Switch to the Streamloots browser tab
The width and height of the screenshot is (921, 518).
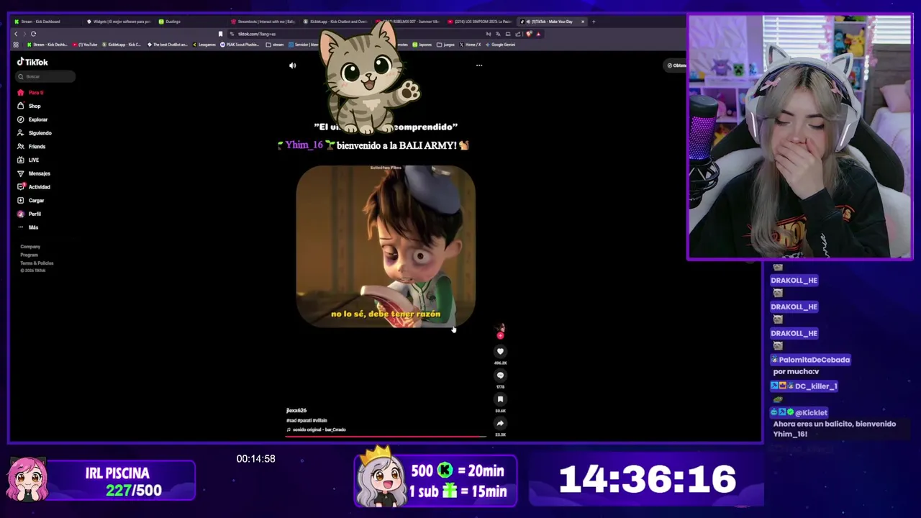263,22
